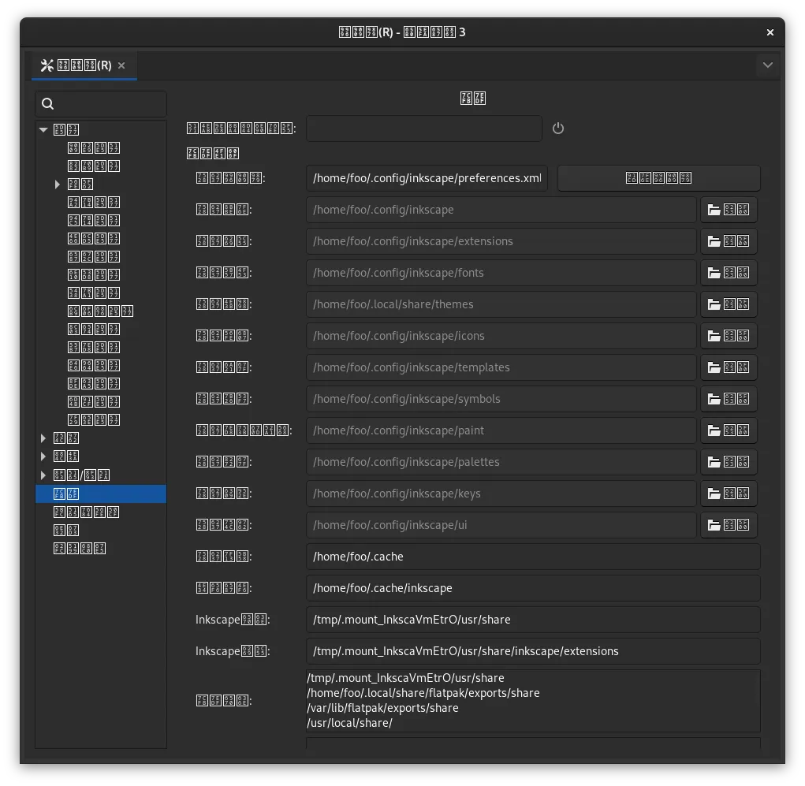Click the magnifier icon in the search box
Viewport: 805px width, 786px height.
click(x=48, y=104)
